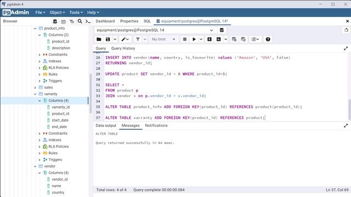Image resolution: width=351 pixels, height=197 pixels.
Task: Open the Query History tab
Action: 123,49
